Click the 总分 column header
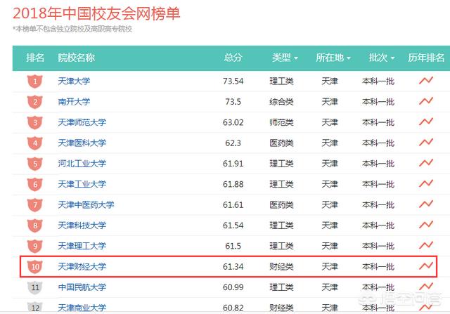The image size is (450, 314). pos(233,58)
